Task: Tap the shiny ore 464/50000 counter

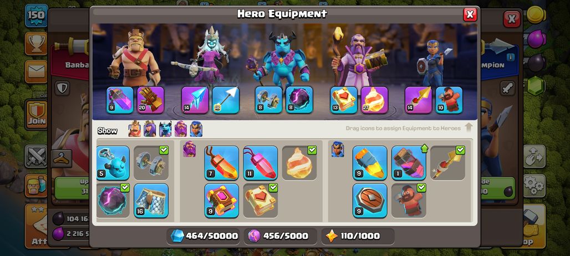Action: coord(204,236)
